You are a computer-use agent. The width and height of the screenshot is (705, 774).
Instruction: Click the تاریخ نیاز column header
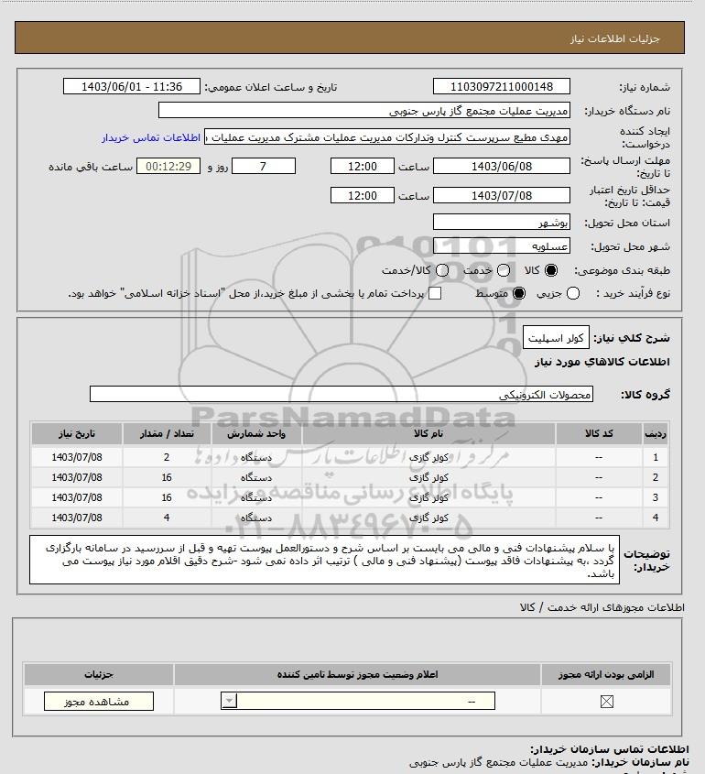coord(77,433)
